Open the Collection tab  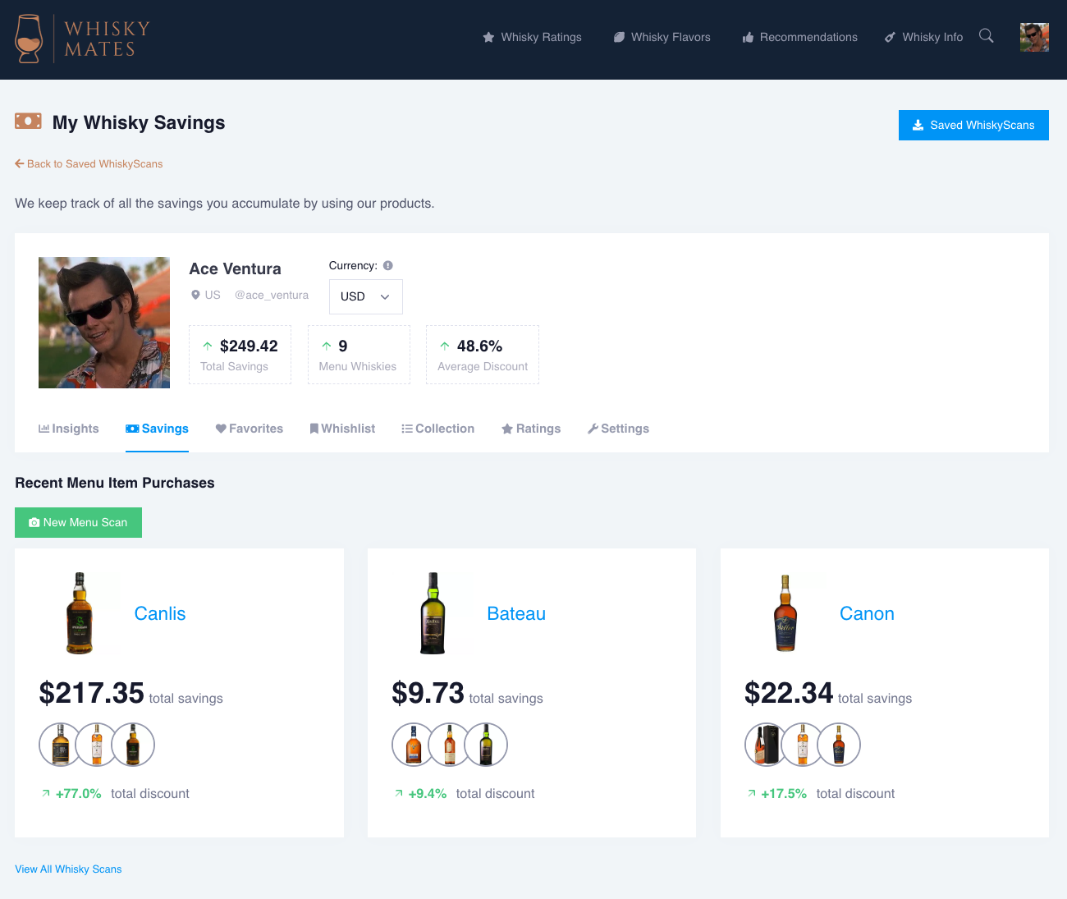click(x=437, y=428)
